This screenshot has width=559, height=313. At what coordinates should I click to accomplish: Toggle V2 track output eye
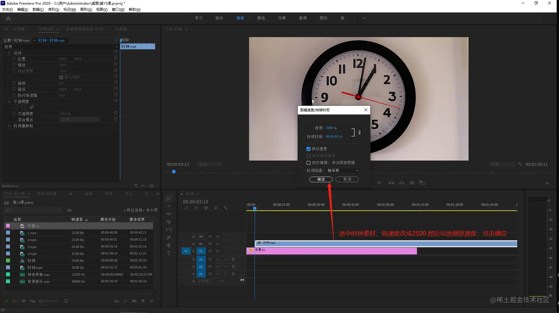click(217, 244)
